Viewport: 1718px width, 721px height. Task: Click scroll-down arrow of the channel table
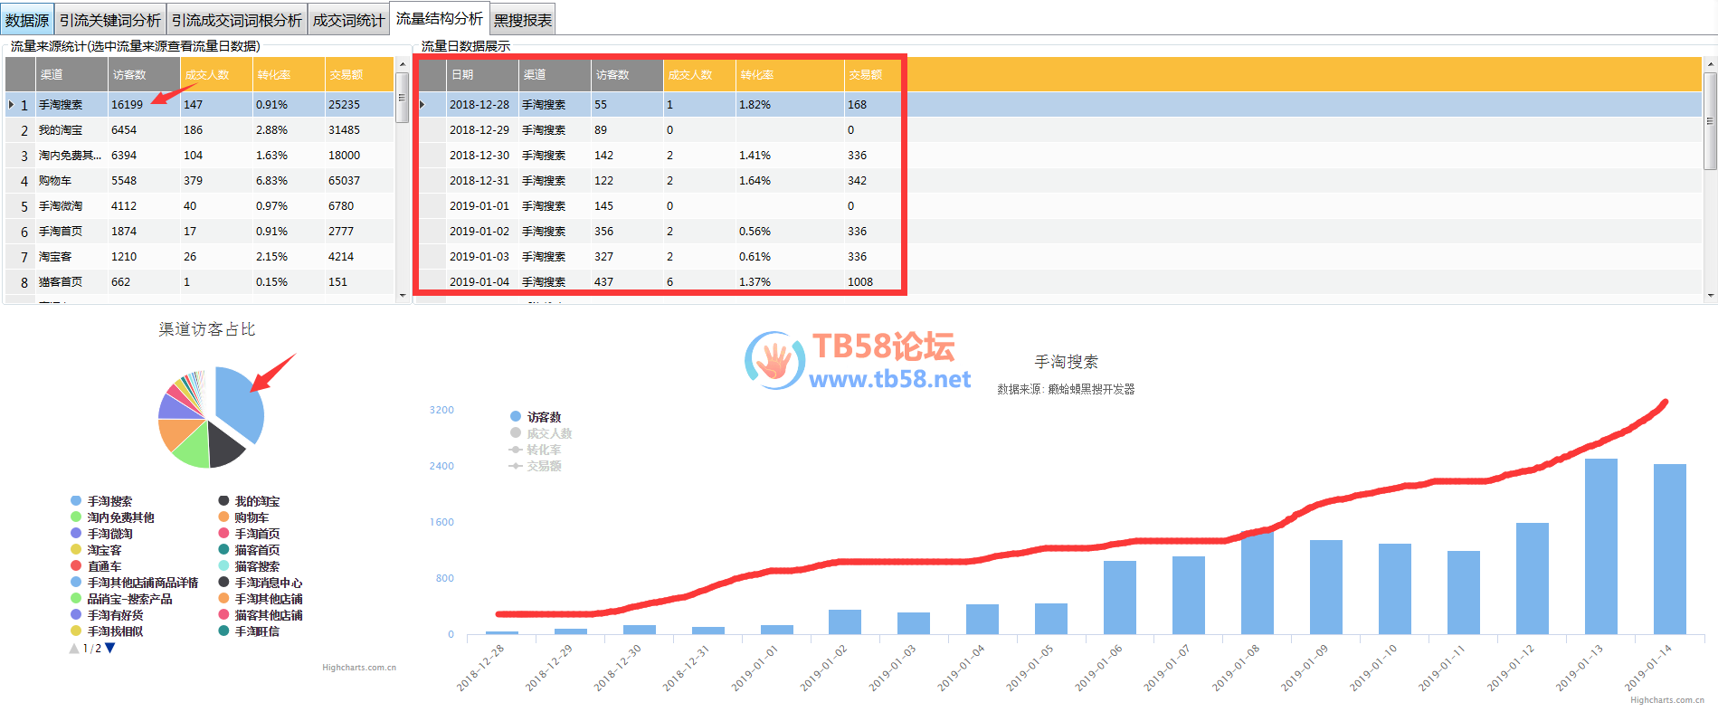tap(403, 295)
